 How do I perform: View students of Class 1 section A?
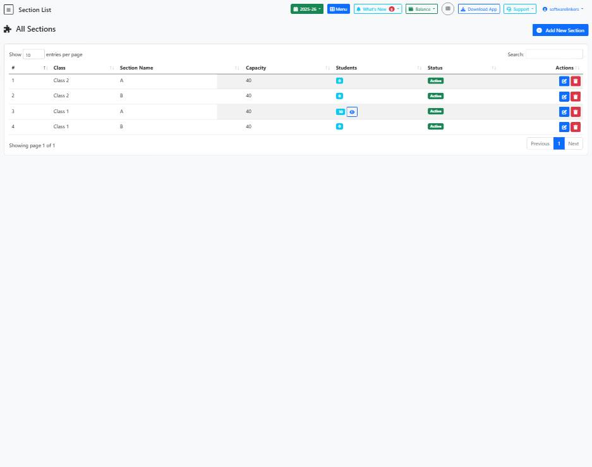click(352, 112)
